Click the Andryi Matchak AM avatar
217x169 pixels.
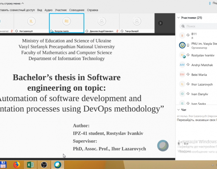182,65
